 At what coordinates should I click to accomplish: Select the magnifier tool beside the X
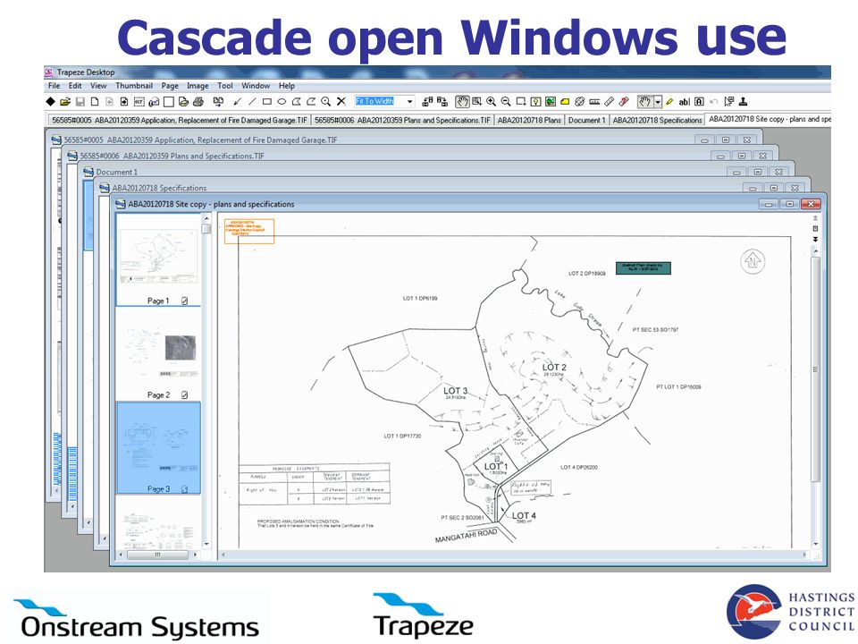[x=326, y=101]
